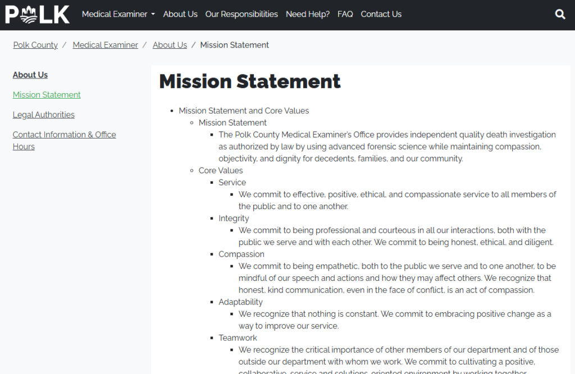Open About Us in the top navigation bar
The image size is (575, 374).
[x=180, y=15]
